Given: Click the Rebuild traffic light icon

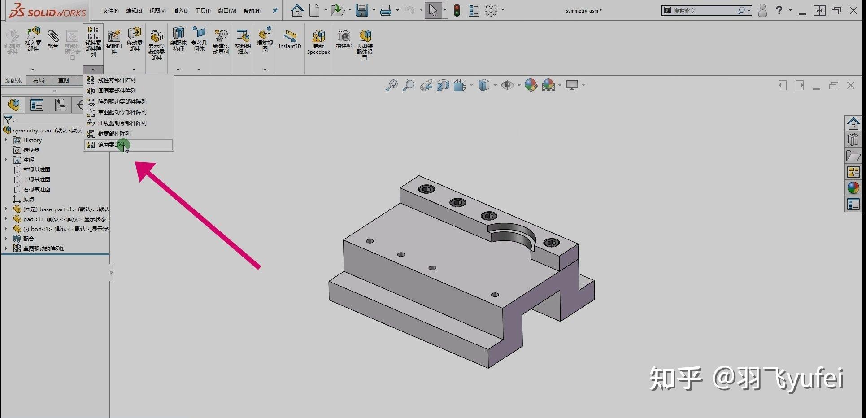Looking at the screenshot, I should coord(457,10).
